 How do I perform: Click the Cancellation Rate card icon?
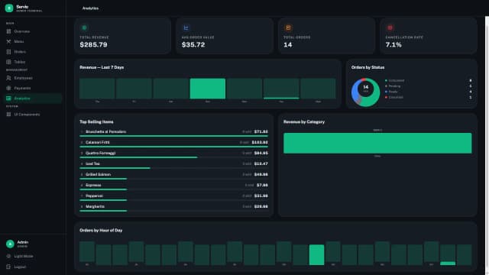(390, 27)
